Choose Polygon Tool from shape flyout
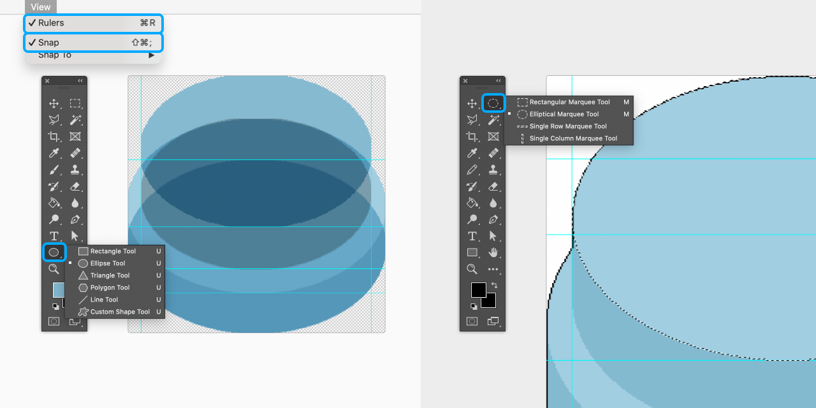 pyautogui.click(x=115, y=288)
